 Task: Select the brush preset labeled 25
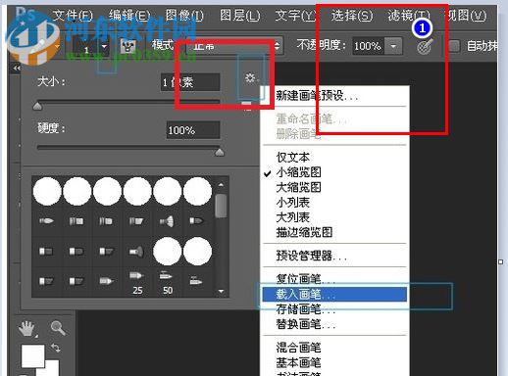pos(137,282)
